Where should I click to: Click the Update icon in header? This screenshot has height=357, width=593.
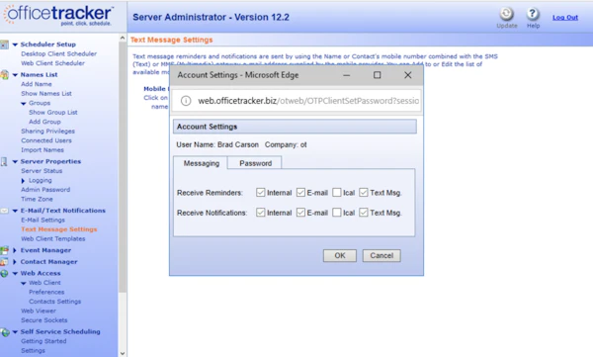[x=506, y=14]
